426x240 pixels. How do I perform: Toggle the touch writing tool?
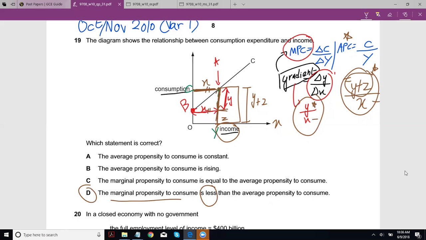click(x=405, y=15)
